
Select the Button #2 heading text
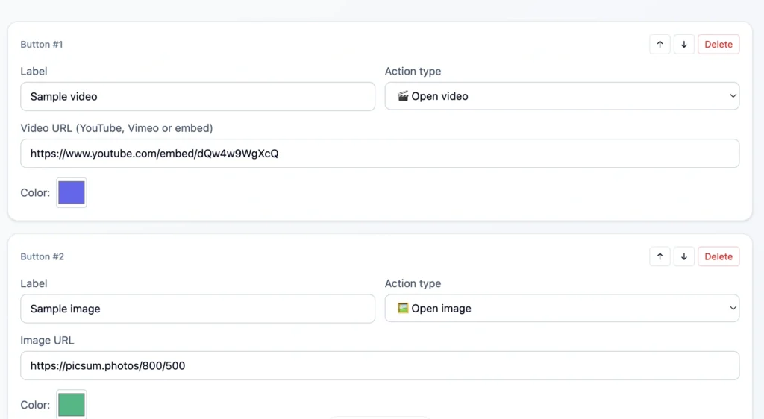[42, 256]
